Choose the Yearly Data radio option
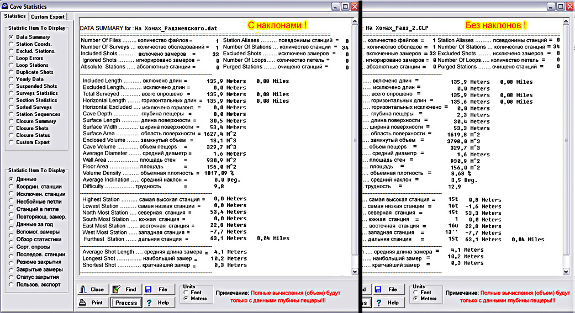Screen dimensions: 575x313 tap(10, 79)
